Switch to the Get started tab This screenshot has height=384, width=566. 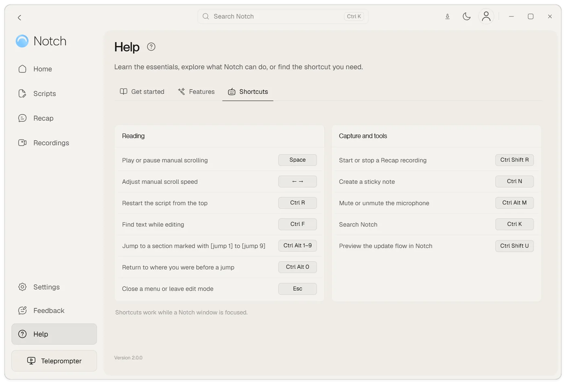[x=142, y=92]
